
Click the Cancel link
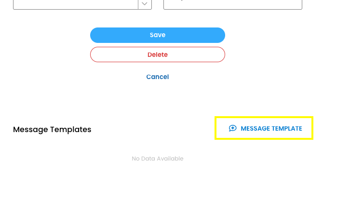coord(158,77)
